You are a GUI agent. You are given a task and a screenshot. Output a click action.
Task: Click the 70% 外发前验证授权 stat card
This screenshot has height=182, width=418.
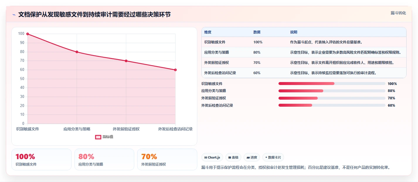click(167, 159)
